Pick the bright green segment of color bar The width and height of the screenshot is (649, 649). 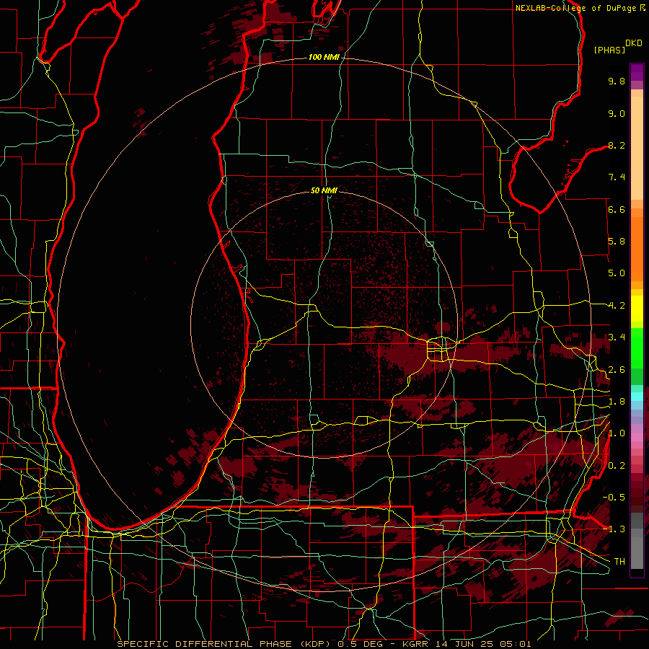[637, 348]
